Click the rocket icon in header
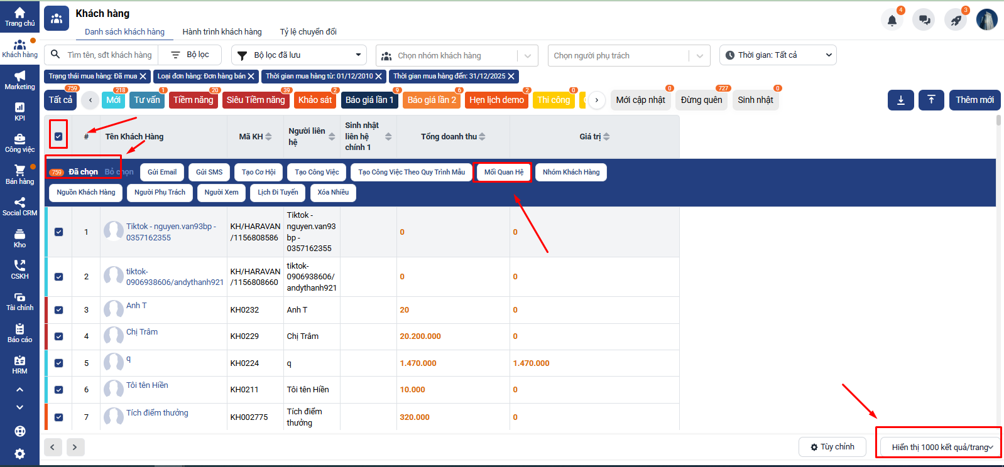Image resolution: width=1004 pixels, height=467 pixels. tap(956, 20)
